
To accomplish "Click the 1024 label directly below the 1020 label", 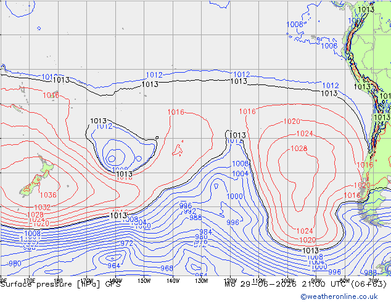I will tap(305, 134).
